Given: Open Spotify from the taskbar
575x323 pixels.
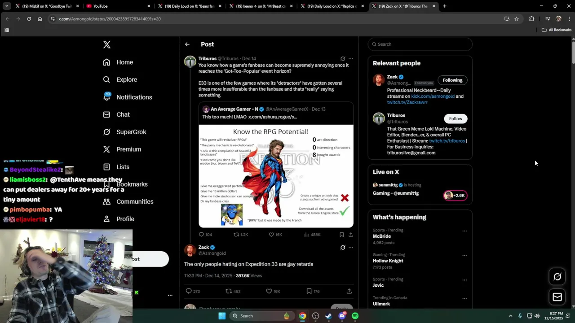Looking at the screenshot, I should pos(355,316).
